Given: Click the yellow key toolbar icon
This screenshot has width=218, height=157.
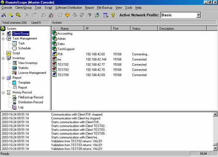Looking at the screenshot, I should coord(18,15).
